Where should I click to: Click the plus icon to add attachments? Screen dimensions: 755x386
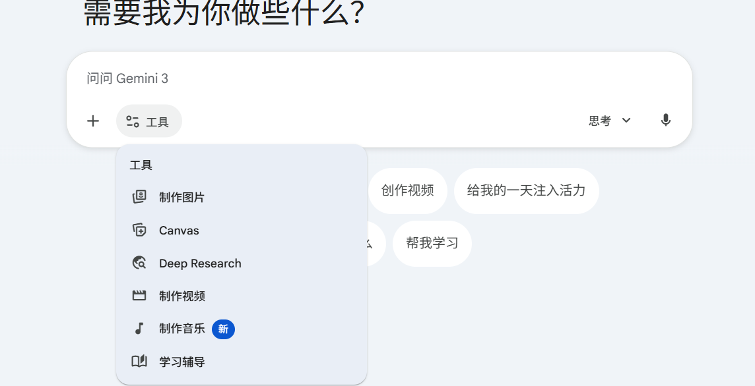(93, 121)
